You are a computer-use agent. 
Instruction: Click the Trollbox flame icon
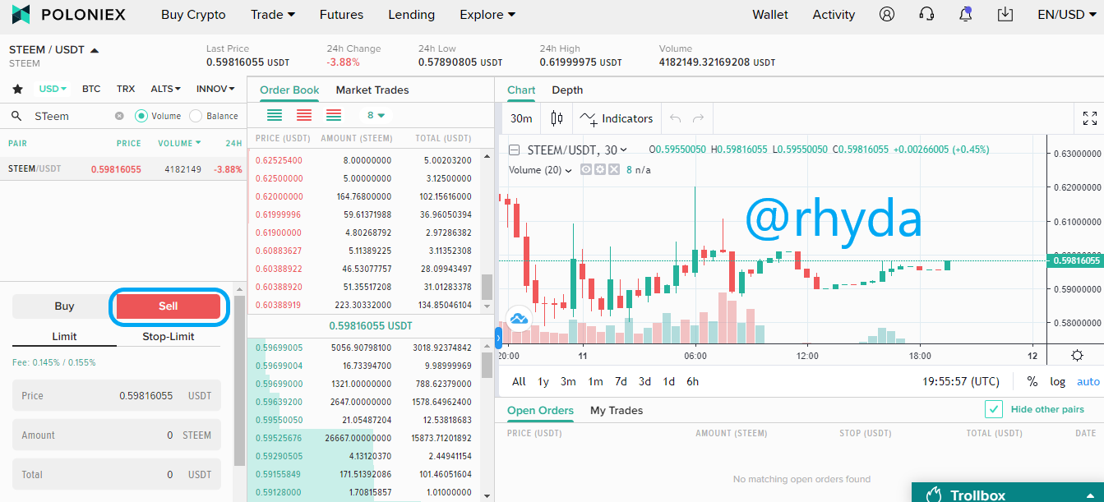coord(933,495)
